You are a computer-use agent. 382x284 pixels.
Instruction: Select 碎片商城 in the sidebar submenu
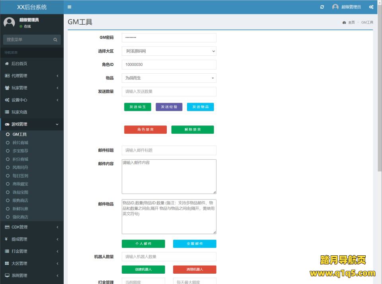20,143
